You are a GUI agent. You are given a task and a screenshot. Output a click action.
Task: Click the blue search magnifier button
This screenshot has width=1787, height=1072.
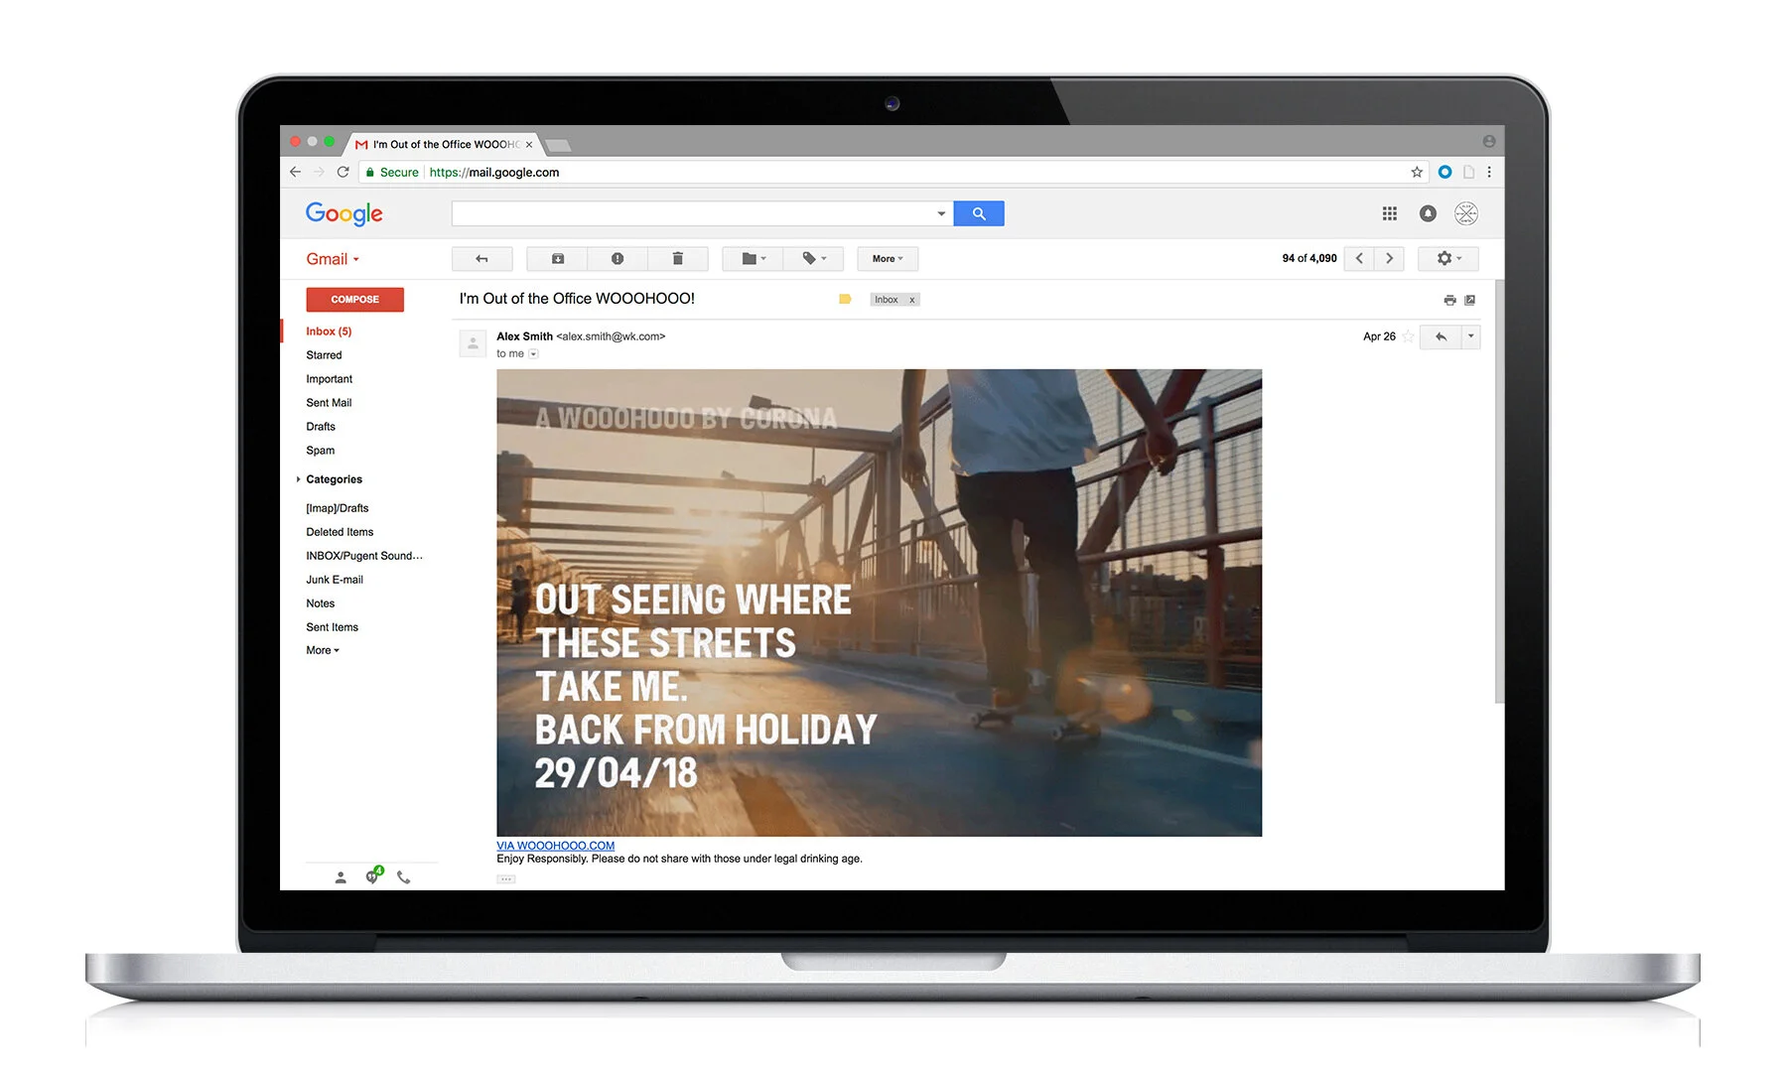pyautogui.click(x=979, y=213)
